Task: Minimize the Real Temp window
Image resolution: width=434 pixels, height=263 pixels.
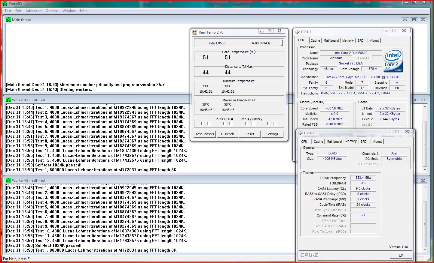Action: click(262, 31)
